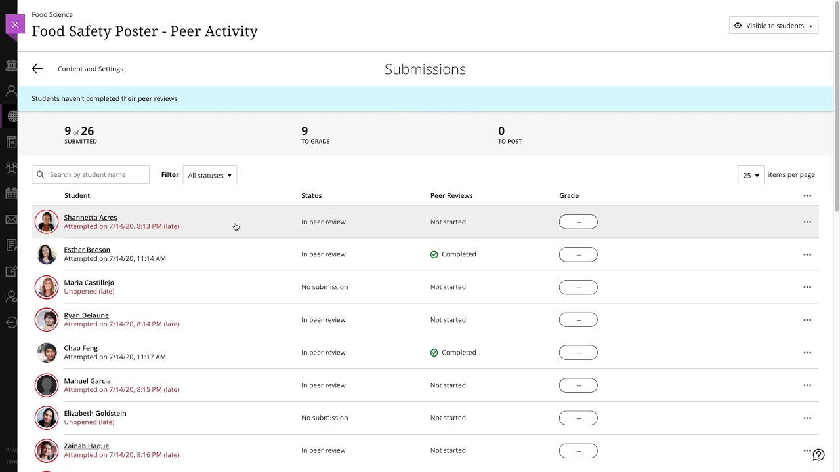This screenshot has height=472, width=840.
Task: Click the grade pill for Chao Feng
Action: click(x=578, y=353)
